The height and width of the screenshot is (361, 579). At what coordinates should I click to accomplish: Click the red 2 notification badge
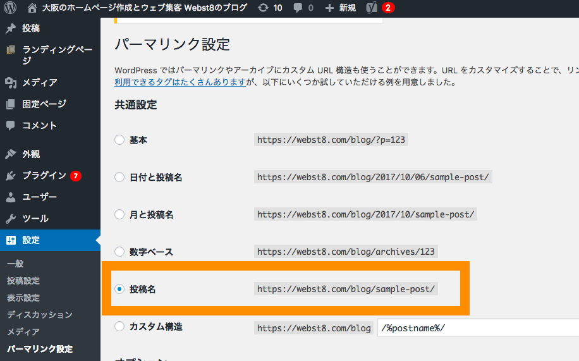tap(387, 8)
